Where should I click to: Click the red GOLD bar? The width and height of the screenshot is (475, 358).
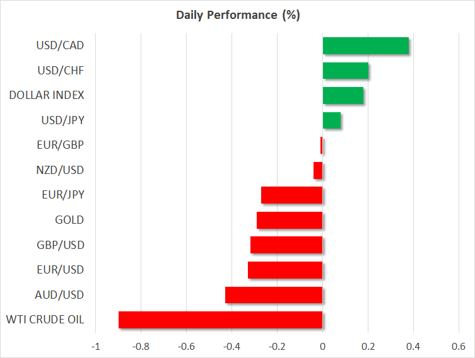(290, 220)
